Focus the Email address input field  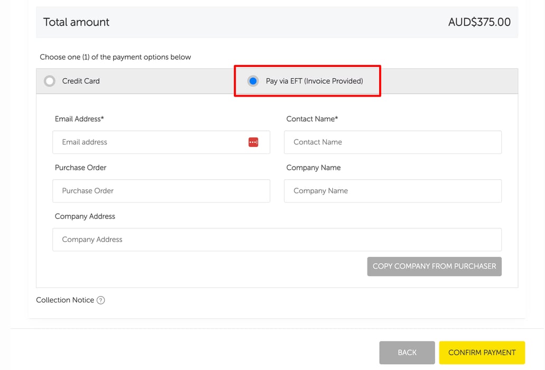coord(161,142)
